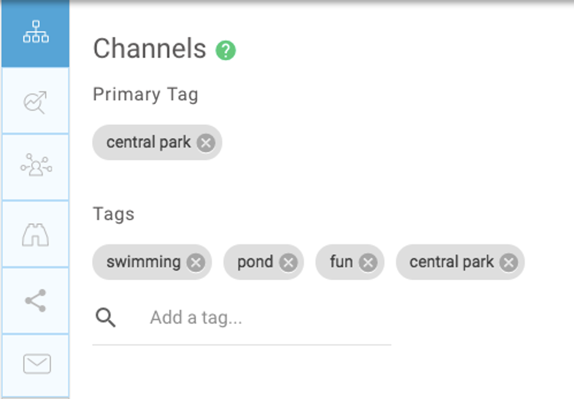574x399 pixels.
Task: Remove the pond tag
Action: 288,262
